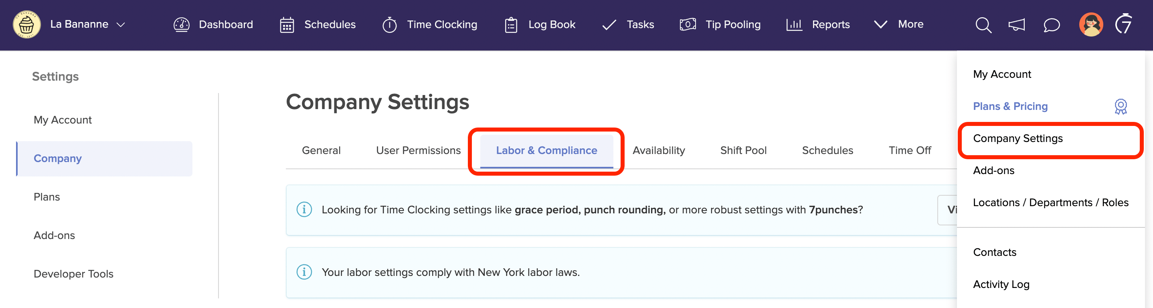This screenshot has width=1153, height=308.
Task: Open messages with the chat bubble icon
Action: click(x=1051, y=25)
